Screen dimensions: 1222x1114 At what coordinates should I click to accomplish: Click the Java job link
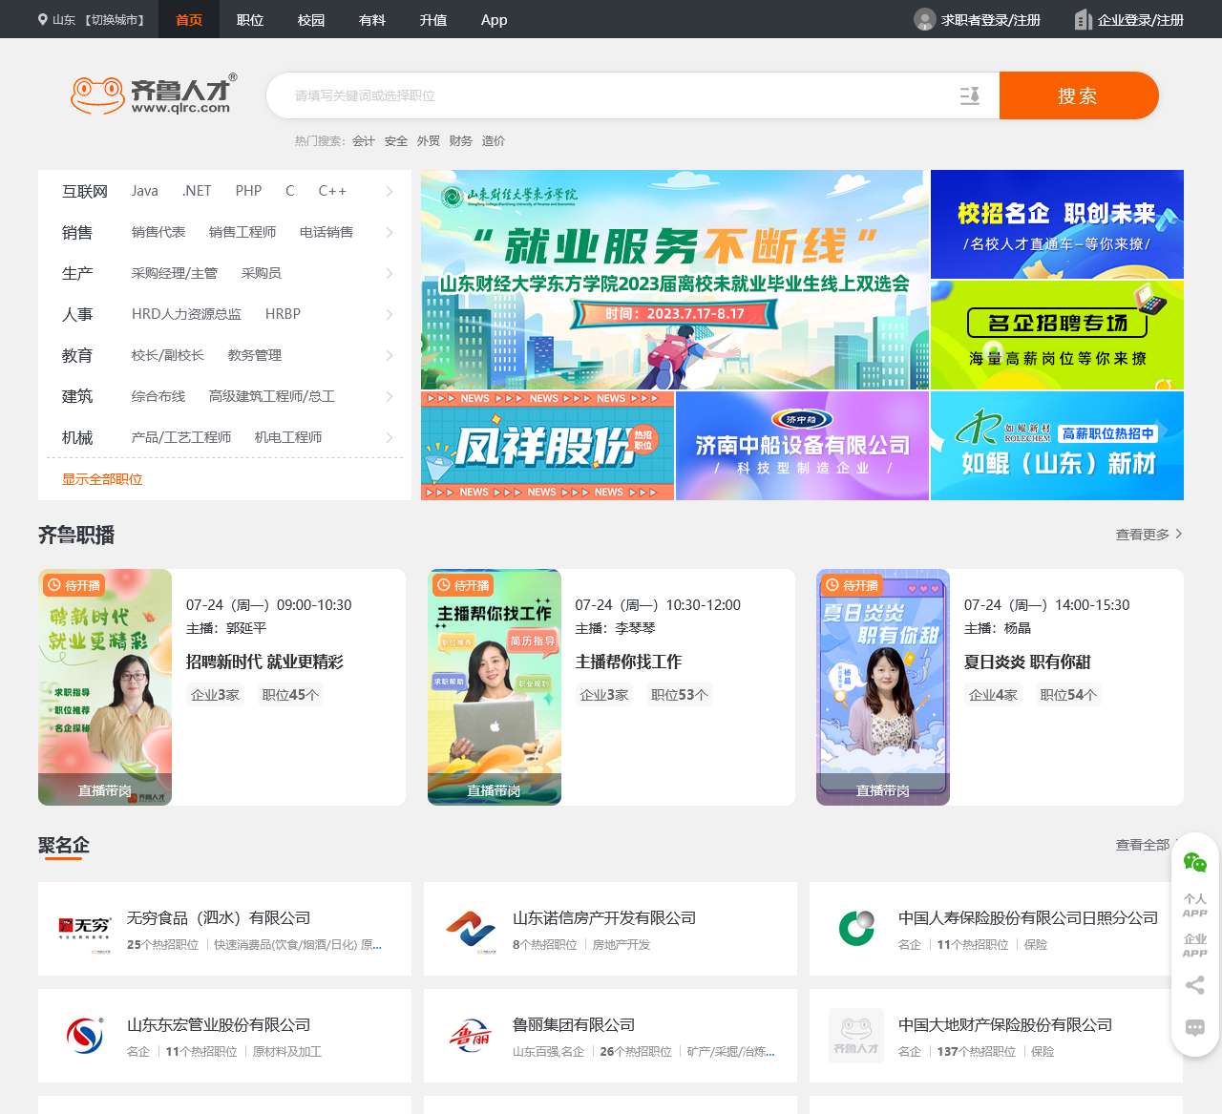pos(145,191)
